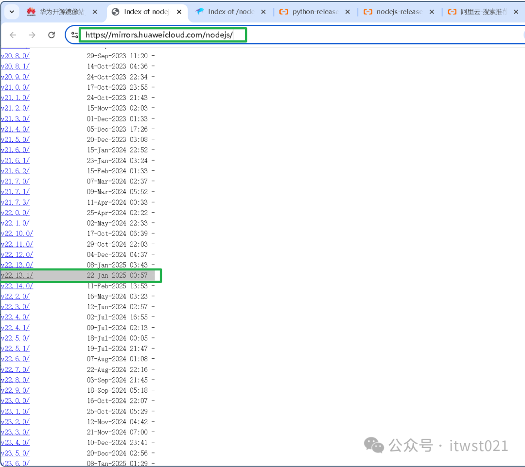The height and width of the screenshot is (467, 525).
Task: Close the python-release tab
Action: point(348,12)
